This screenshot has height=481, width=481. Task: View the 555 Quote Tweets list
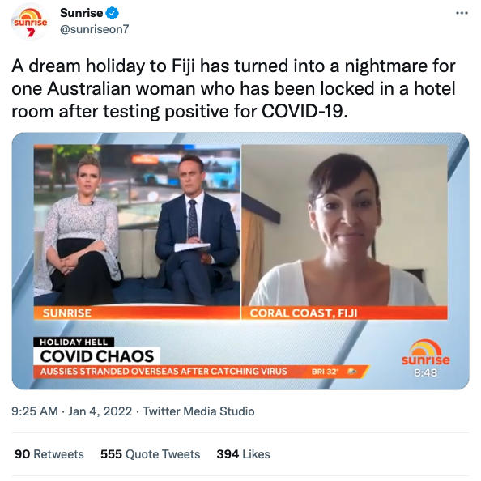151,454
